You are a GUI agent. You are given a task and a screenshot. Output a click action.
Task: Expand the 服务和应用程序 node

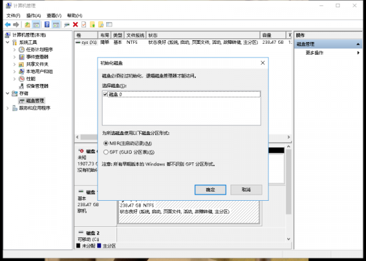pos(8,108)
